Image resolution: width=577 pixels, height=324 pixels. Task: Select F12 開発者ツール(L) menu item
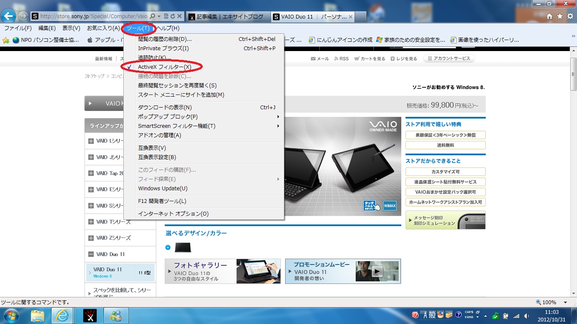click(204, 201)
